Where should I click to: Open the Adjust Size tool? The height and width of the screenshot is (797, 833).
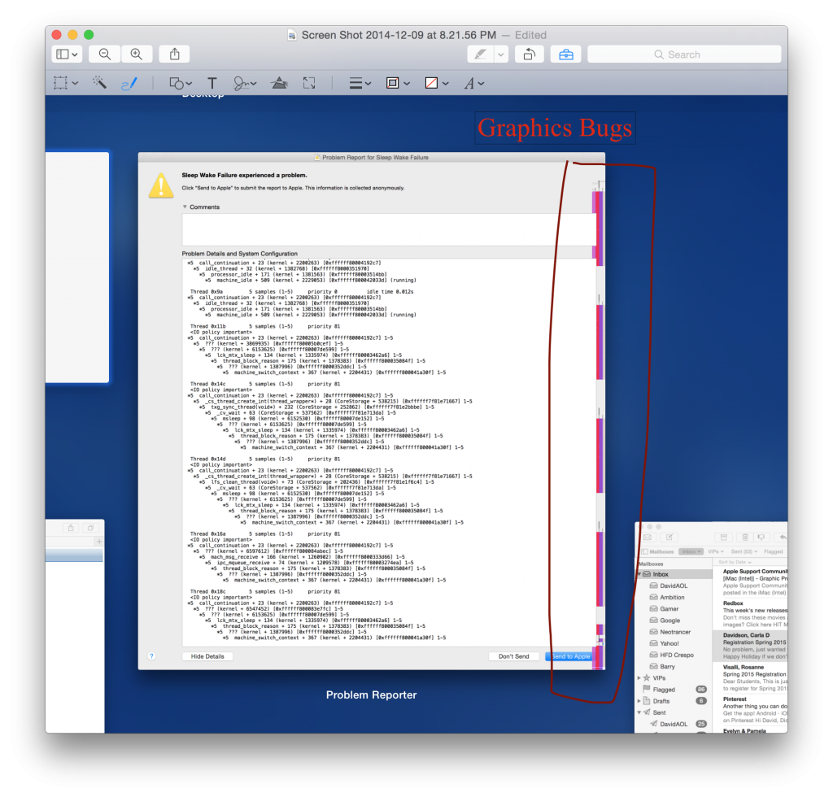[x=309, y=83]
